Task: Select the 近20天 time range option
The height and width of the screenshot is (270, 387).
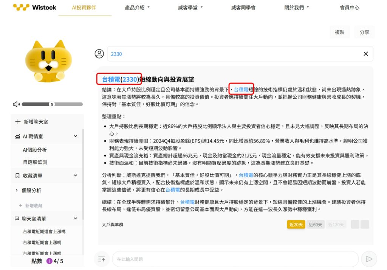Action: 296,224
